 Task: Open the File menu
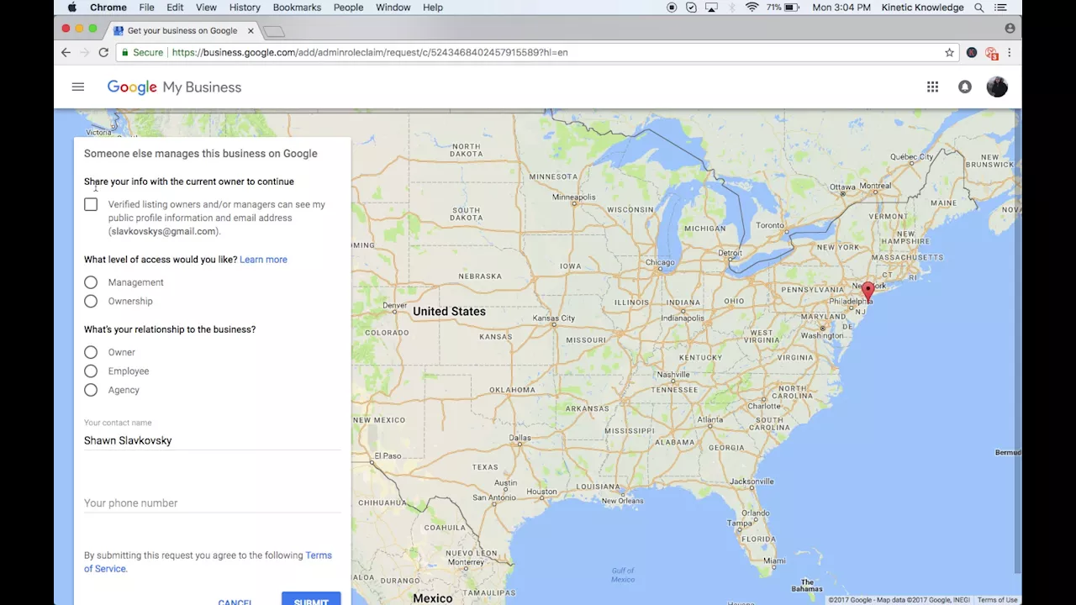[x=146, y=8]
